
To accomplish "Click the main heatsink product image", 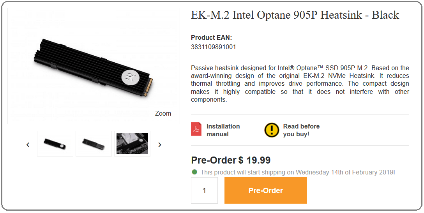I will [x=94, y=66].
